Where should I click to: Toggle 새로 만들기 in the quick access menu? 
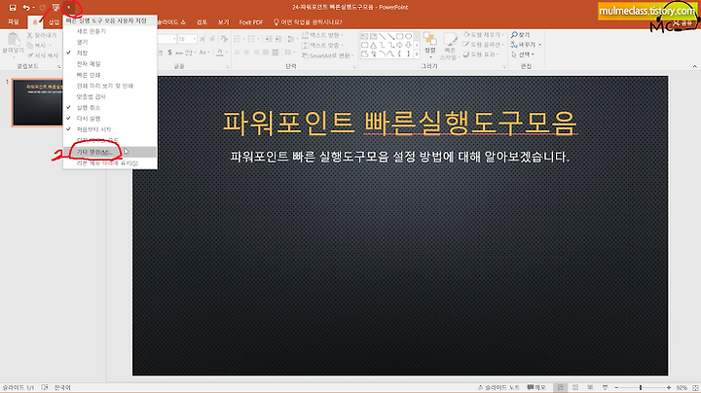click(x=110, y=31)
